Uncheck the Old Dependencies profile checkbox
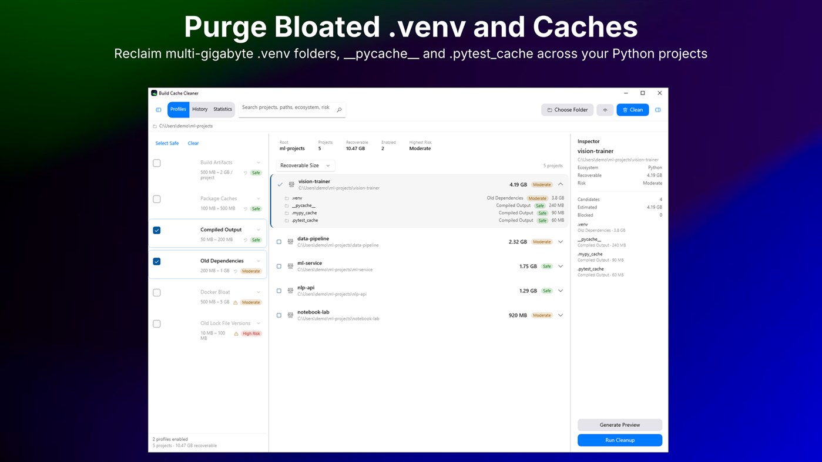Viewport: 822px width, 462px height. tap(157, 261)
